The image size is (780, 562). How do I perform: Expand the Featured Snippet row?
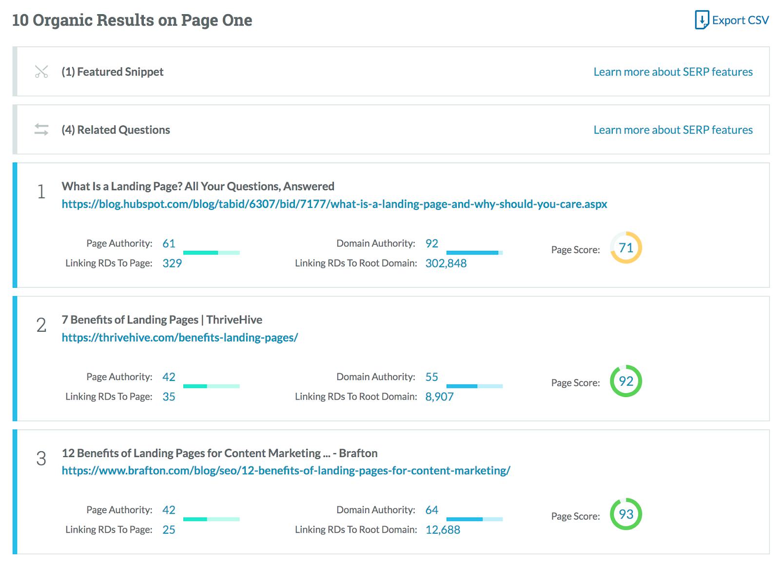(113, 72)
